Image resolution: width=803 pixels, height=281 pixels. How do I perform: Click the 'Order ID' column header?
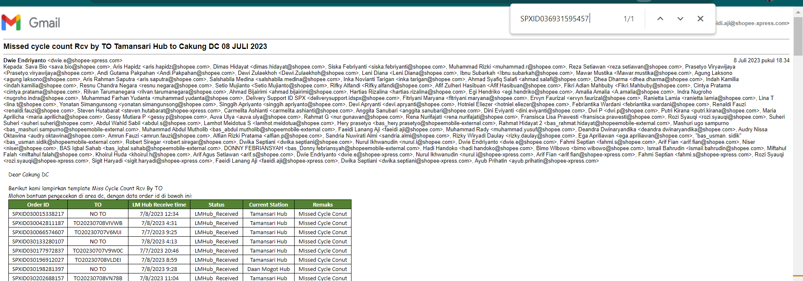point(38,205)
